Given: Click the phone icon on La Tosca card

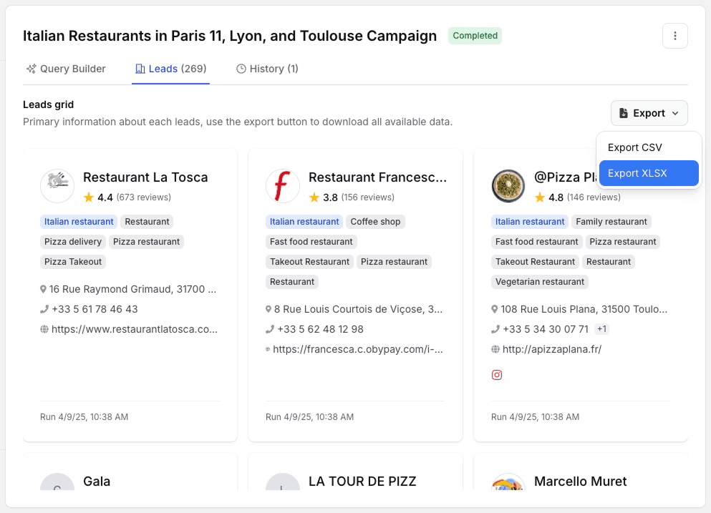Looking at the screenshot, I should coord(44,309).
